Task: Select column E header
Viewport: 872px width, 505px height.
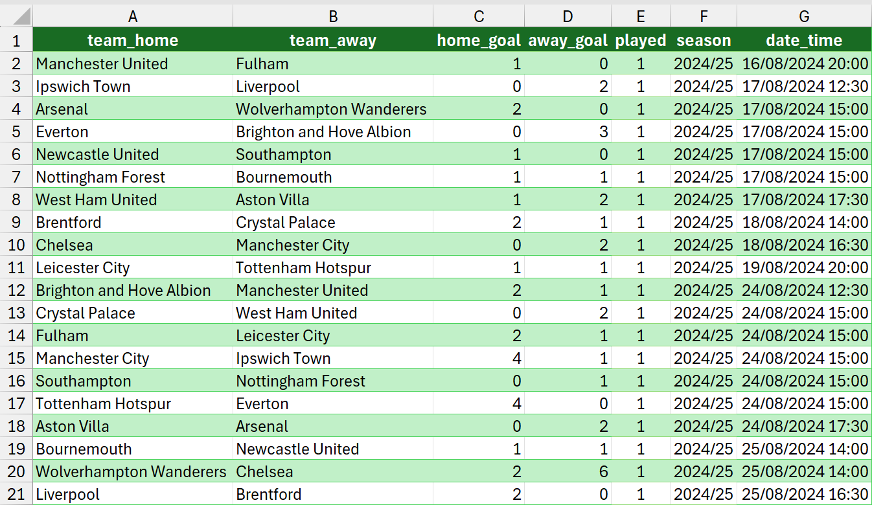Action: 641,16
